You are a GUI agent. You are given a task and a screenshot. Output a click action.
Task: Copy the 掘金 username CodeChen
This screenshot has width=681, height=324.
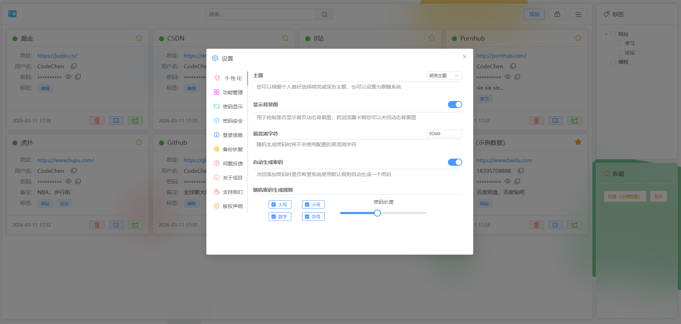coord(74,66)
